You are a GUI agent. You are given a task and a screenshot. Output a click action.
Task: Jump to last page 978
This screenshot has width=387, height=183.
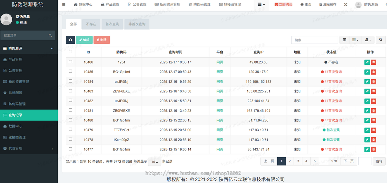point(334,161)
